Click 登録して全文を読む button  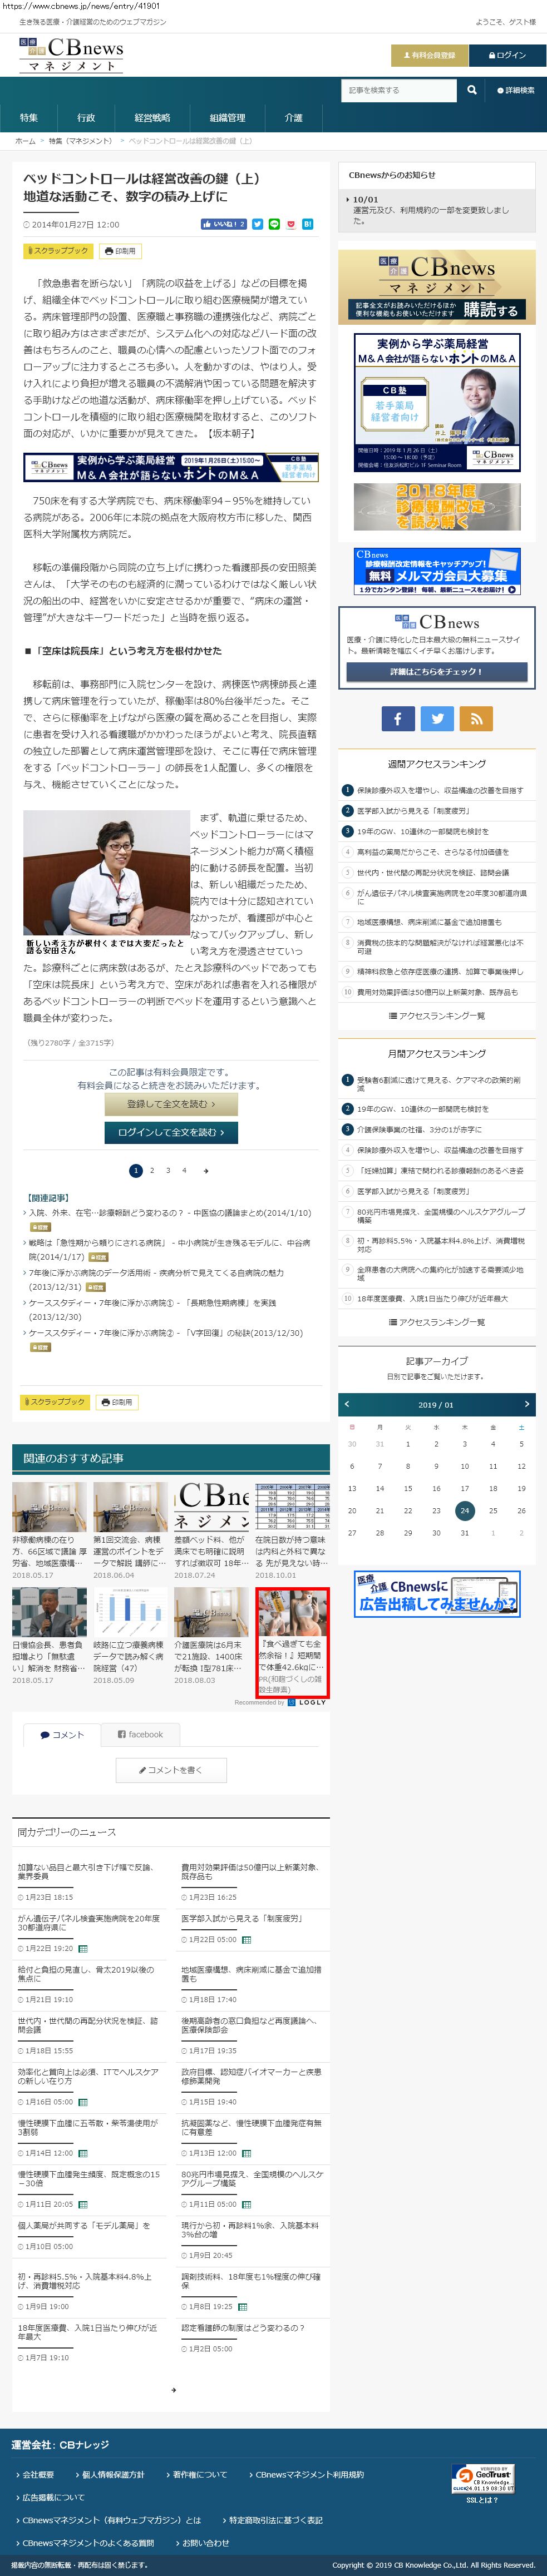[x=170, y=1104]
